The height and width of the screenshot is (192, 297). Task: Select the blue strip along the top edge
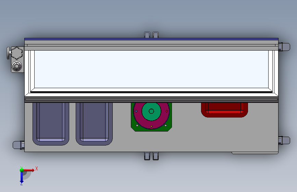[x=151, y=39]
